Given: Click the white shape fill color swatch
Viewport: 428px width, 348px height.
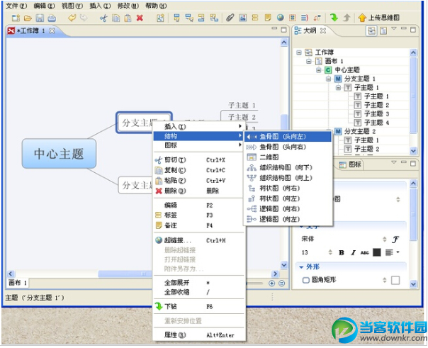Looking at the screenshot, I should coord(395,280).
